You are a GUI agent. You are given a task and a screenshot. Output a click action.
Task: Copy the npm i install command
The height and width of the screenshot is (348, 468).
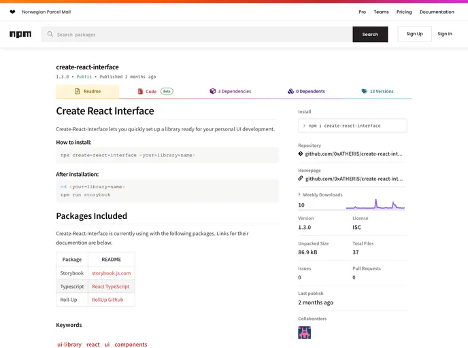coord(352,126)
